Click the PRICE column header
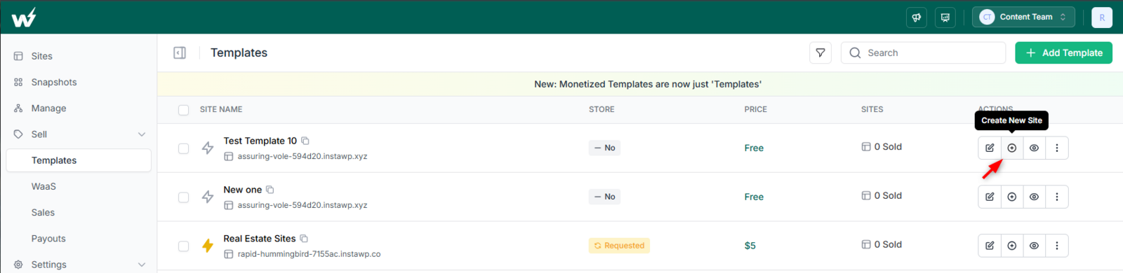Screen dimensions: 1123x273 pos(756,109)
